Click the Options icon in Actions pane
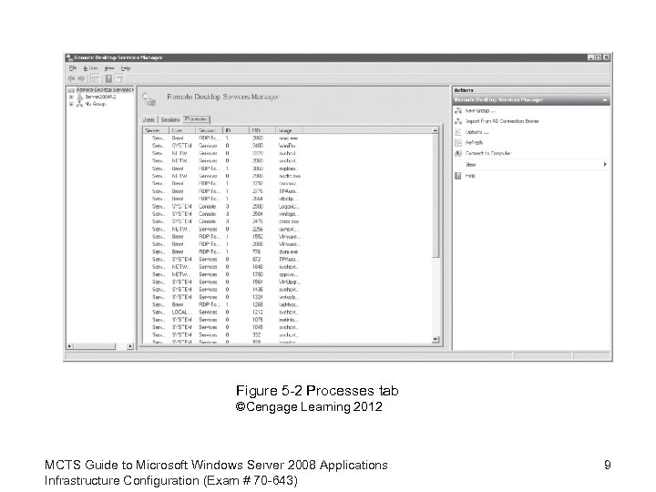 (458, 132)
